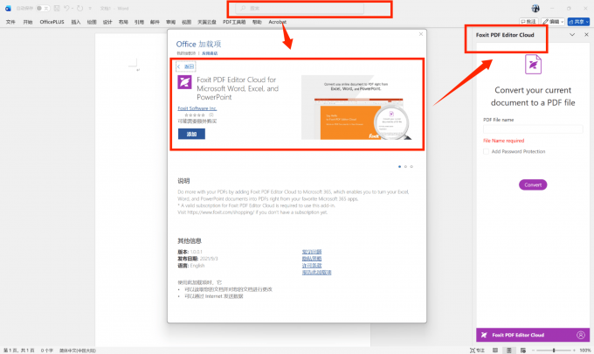The width and height of the screenshot is (594, 354).
Task: Click the purple Convert button
Action: tap(533, 184)
